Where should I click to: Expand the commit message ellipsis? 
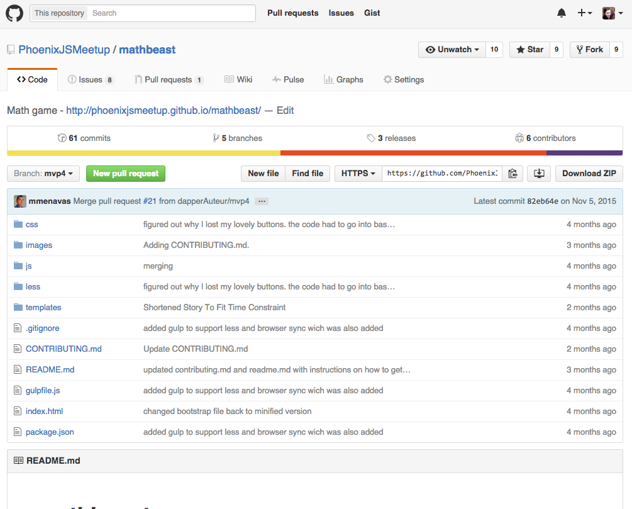tap(262, 201)
